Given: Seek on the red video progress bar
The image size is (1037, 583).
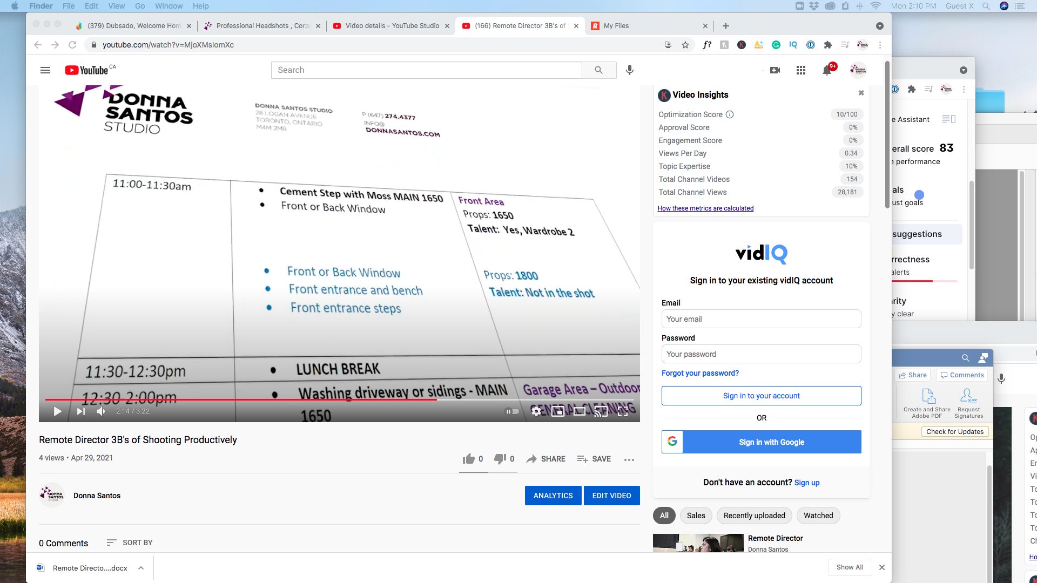Looking at the screenshot, I should pyautogui.click(x=339, y=399).
